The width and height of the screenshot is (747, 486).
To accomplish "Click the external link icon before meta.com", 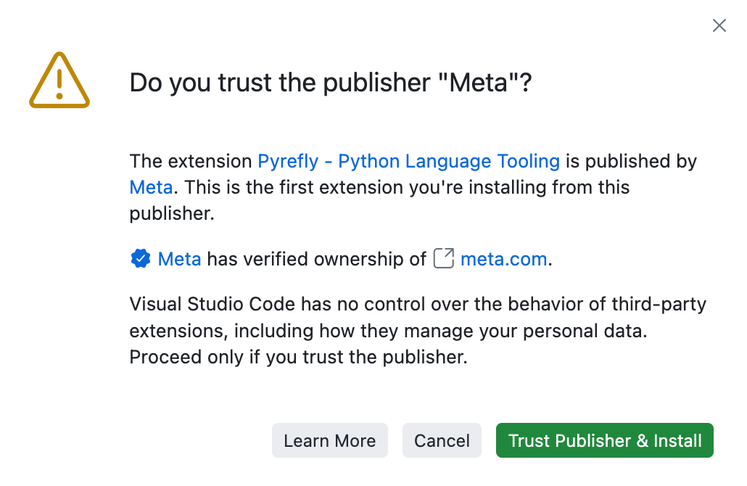I will click(x=443, y=258).
